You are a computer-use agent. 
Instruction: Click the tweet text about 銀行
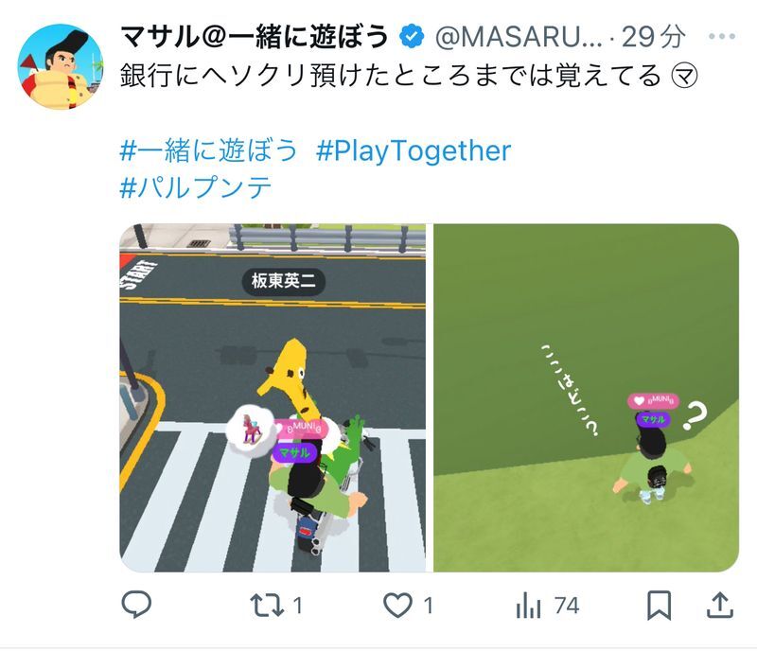[390, 76]
